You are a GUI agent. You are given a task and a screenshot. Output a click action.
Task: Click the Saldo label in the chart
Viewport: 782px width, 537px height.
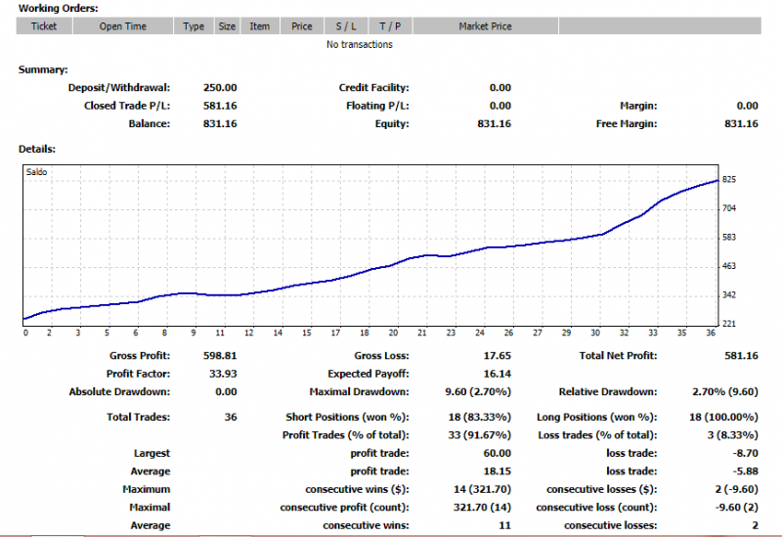(x=36, y=172)
